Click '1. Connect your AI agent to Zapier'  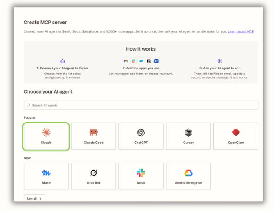(63, 68)
